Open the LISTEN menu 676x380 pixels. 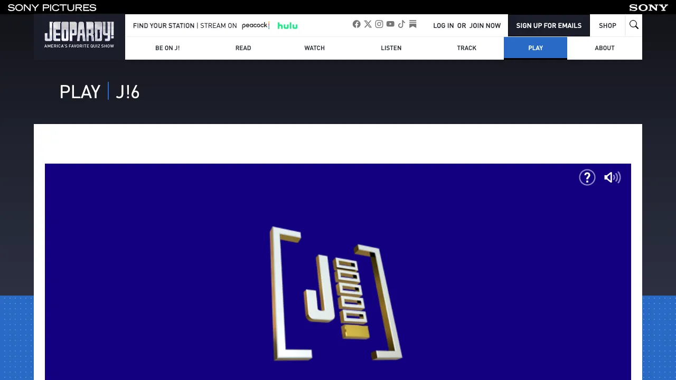coord(391,48)
